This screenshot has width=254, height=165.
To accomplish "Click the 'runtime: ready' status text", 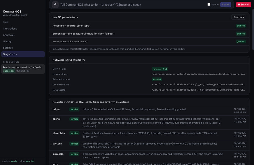I will tap(9, 161).
